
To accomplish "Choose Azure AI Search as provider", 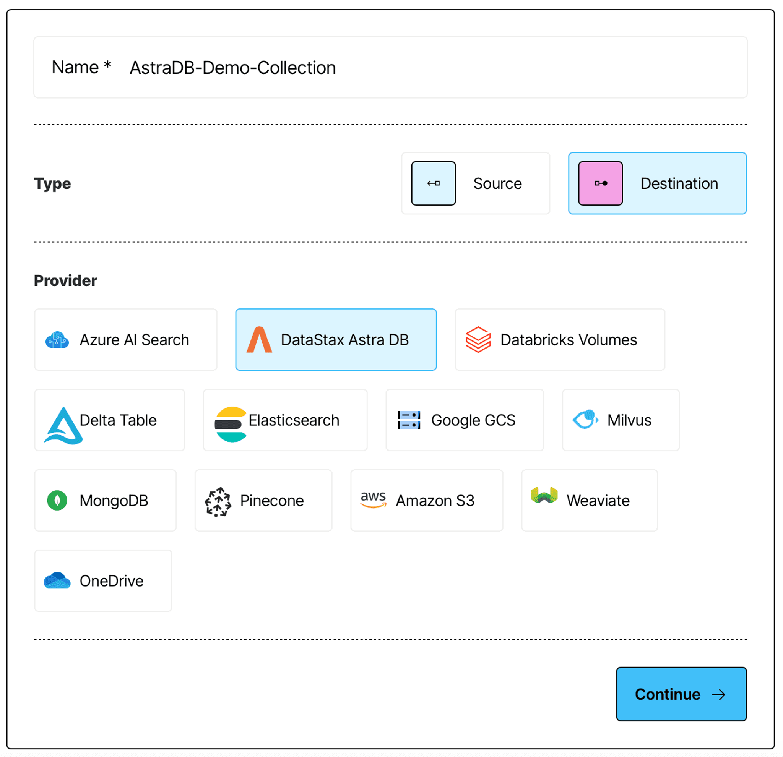I will (x=126, y=340).
